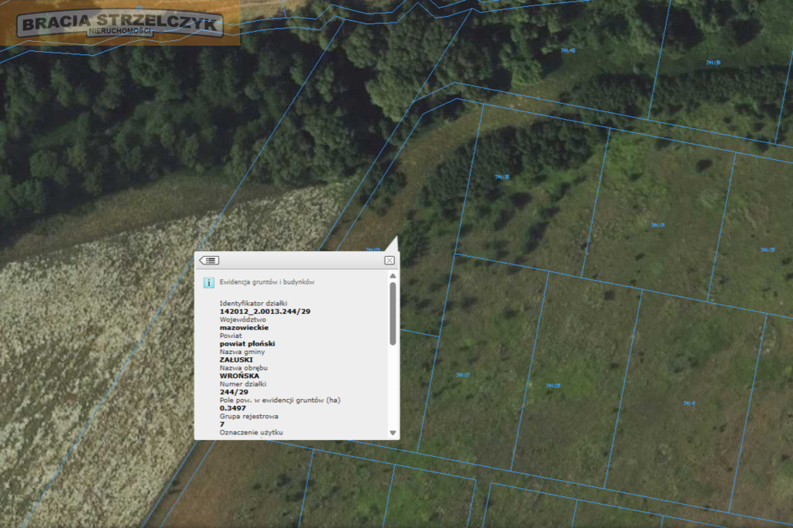Select the parcel labeled 244/40
Viewport: 793px width, 528px height.
[x=568, y=50]
